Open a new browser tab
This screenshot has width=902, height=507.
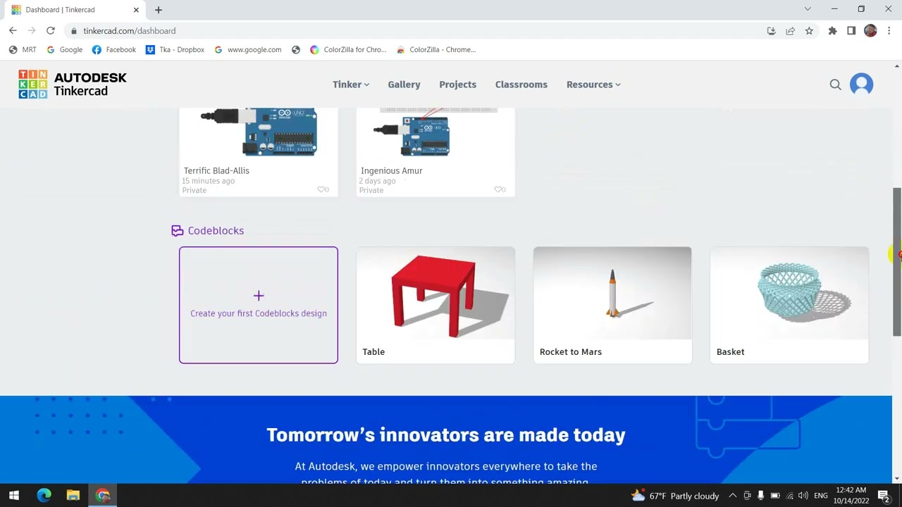[x=159, y=10]
